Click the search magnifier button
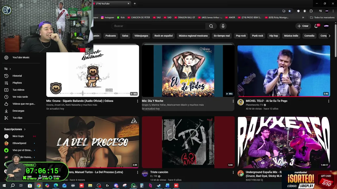Image resolution: width=337 pixels, height=189 pixels. [211, 26]
